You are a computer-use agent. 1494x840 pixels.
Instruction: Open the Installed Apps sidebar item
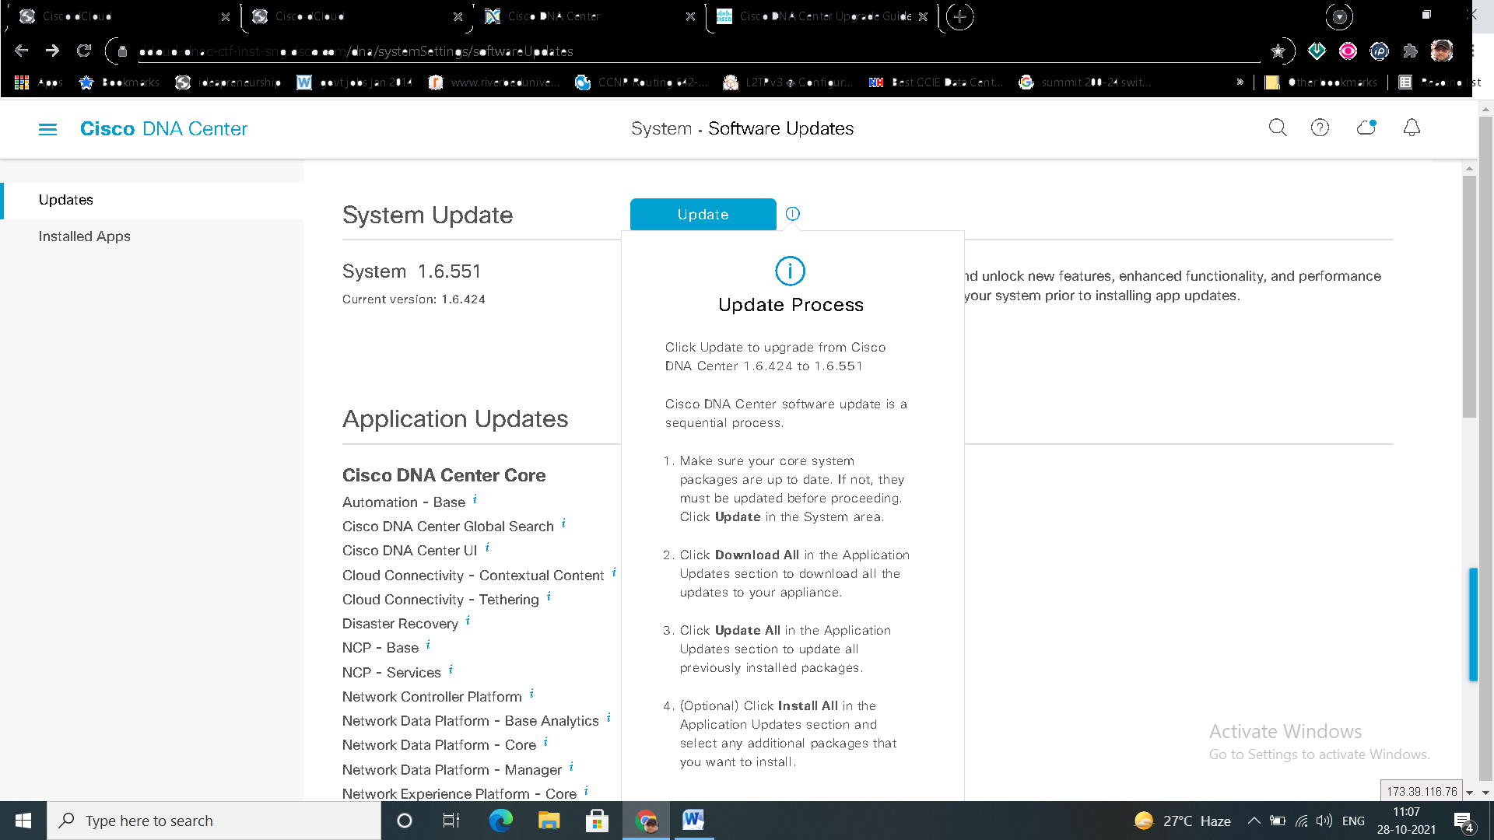(84, 236)
